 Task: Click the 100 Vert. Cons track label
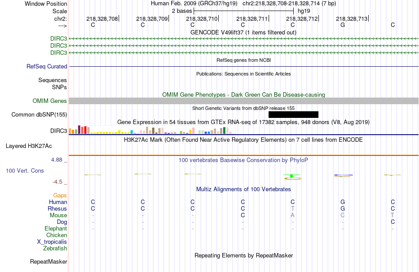[25, 170]
